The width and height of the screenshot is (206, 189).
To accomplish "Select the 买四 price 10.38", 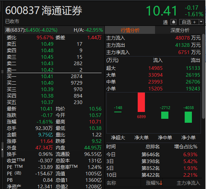I will click(x=47, y=96).
